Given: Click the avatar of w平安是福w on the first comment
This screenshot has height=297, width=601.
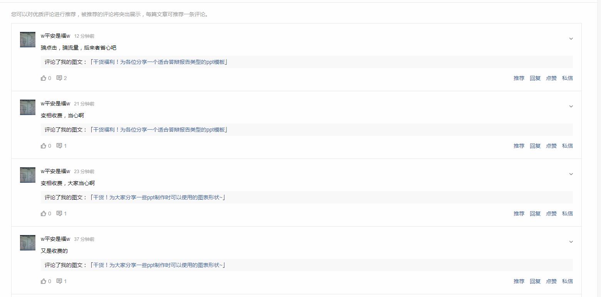Looking at the screenshot, I should (x=27, y=39).
